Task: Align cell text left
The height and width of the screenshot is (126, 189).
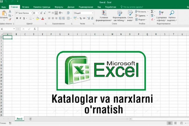Action: coord(49,18)
